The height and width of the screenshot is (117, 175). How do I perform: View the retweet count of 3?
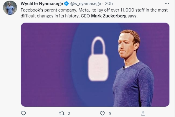tap(69, 114)
